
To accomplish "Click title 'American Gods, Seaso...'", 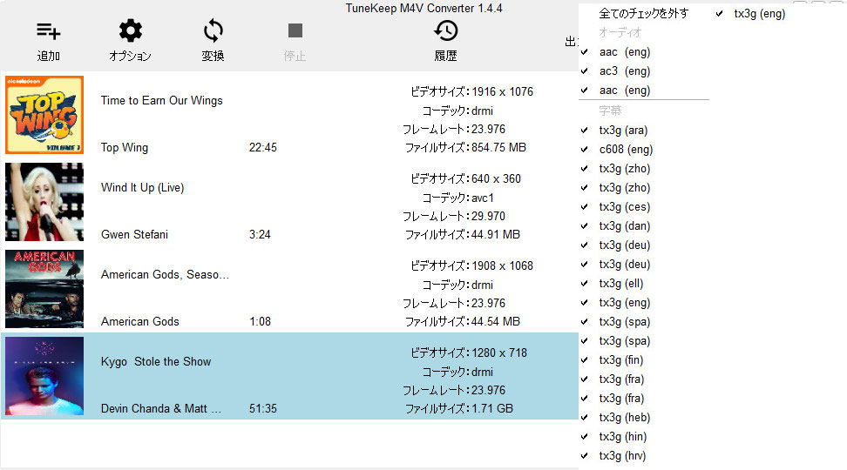I will pos(165,275).
